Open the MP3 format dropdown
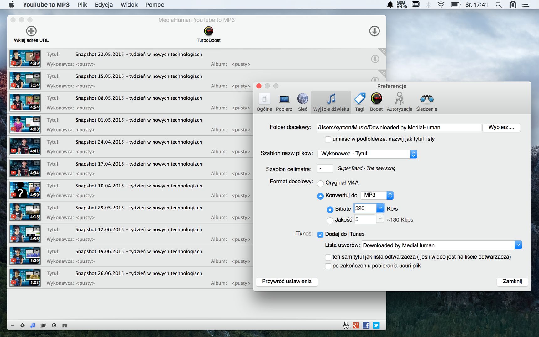The height and width of the screenshot is (337, 539). 377,195
